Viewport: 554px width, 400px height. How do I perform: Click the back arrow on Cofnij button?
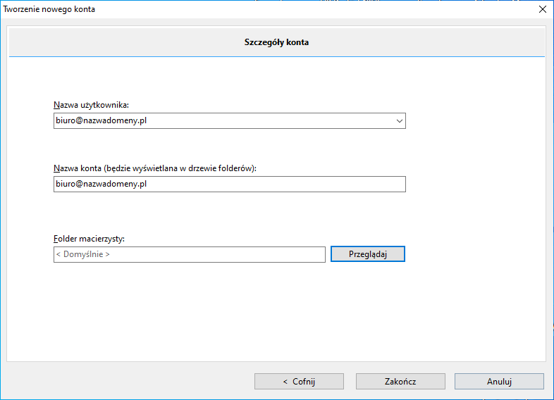tap(285, 382)
